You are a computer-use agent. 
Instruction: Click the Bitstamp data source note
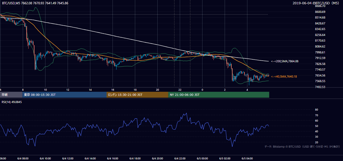click(302, 147)
